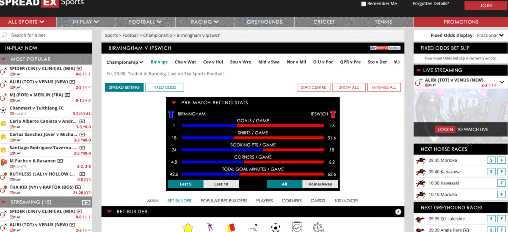Click Login to watch live

[445, 129]
